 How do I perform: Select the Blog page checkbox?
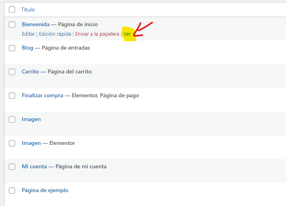pyautogui.click(x=12, y=48)
